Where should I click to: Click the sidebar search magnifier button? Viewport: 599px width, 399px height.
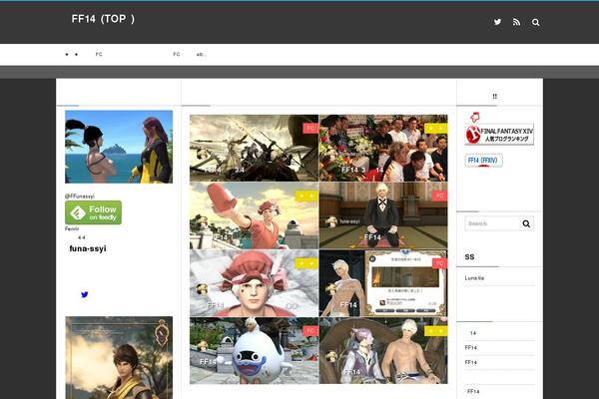(526, 223)
